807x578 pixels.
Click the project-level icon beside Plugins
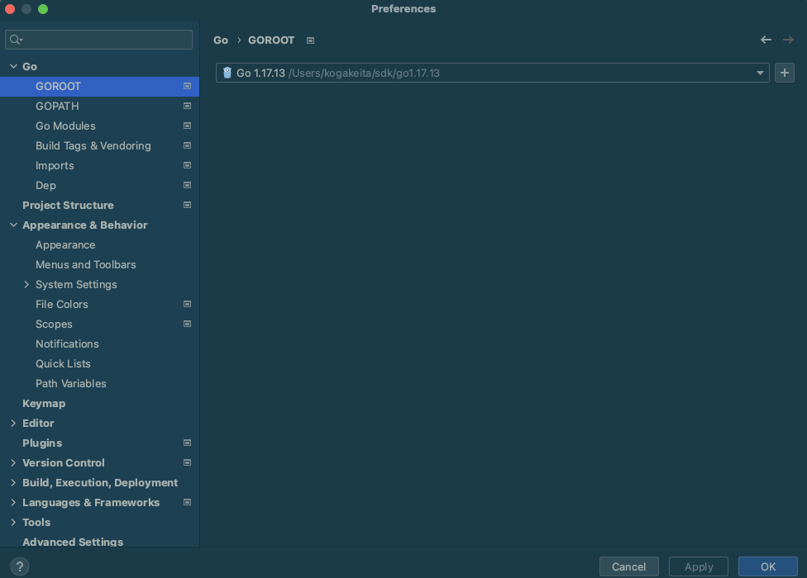pyautogui.click(x=188, y=443)
